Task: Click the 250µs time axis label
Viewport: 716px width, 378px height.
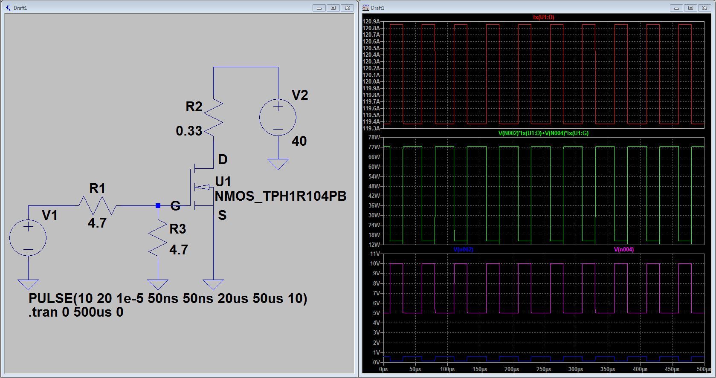Action: pos(544,369)
